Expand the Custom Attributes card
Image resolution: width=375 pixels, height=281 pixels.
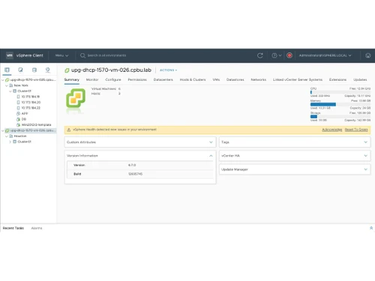[211, 142]
